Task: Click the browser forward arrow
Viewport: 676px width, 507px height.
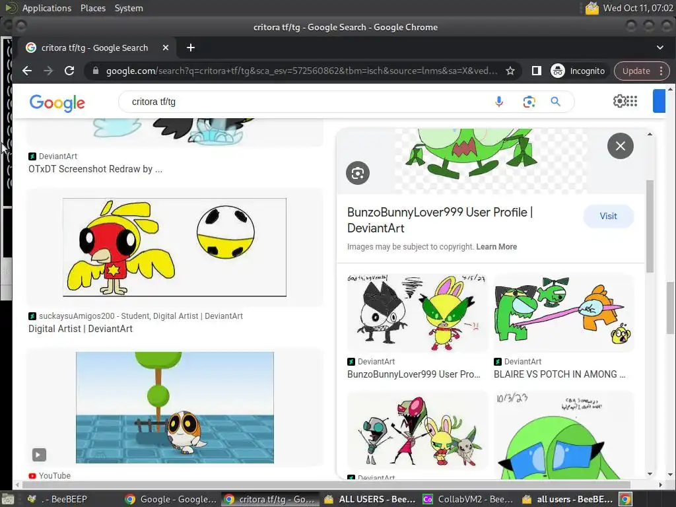Action: [48, 71]
